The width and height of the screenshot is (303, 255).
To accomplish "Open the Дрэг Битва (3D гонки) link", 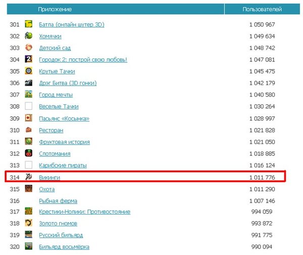I will point(68,83).
